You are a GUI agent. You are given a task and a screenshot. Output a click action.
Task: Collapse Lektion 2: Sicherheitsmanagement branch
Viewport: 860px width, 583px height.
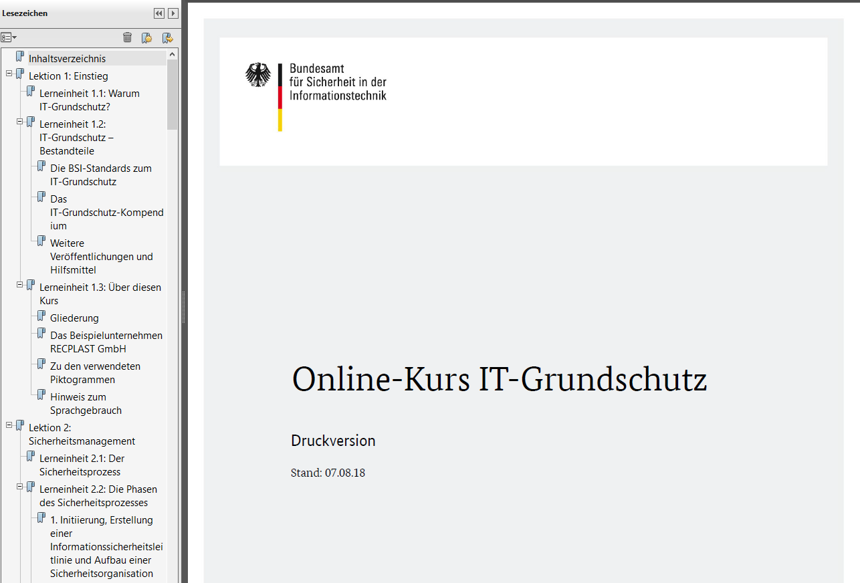(x=9, y=425)
